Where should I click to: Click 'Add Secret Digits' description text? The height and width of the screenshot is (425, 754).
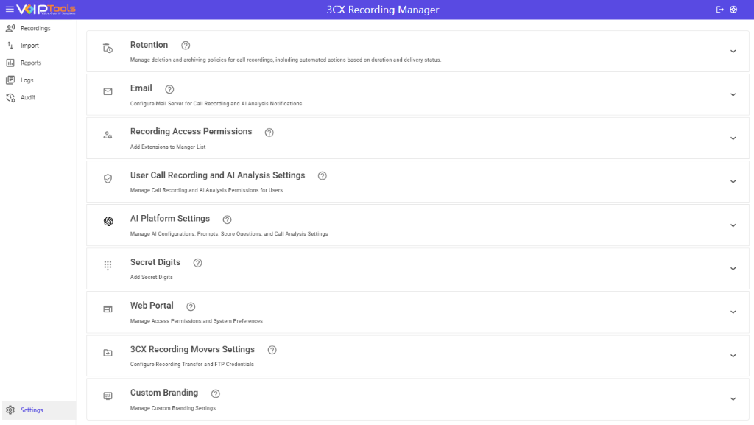152,278
